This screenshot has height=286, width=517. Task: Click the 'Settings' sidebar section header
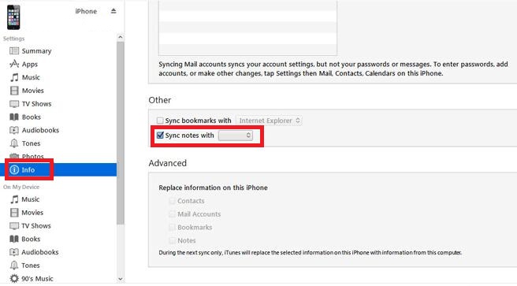[x=14, y=39]
